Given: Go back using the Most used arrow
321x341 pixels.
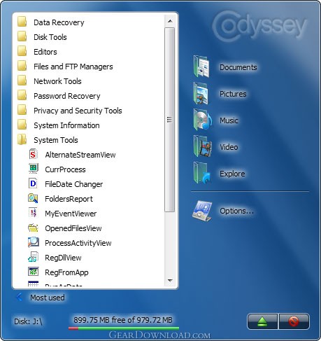Looking at the screenshot, I should [x=19, y=297].
